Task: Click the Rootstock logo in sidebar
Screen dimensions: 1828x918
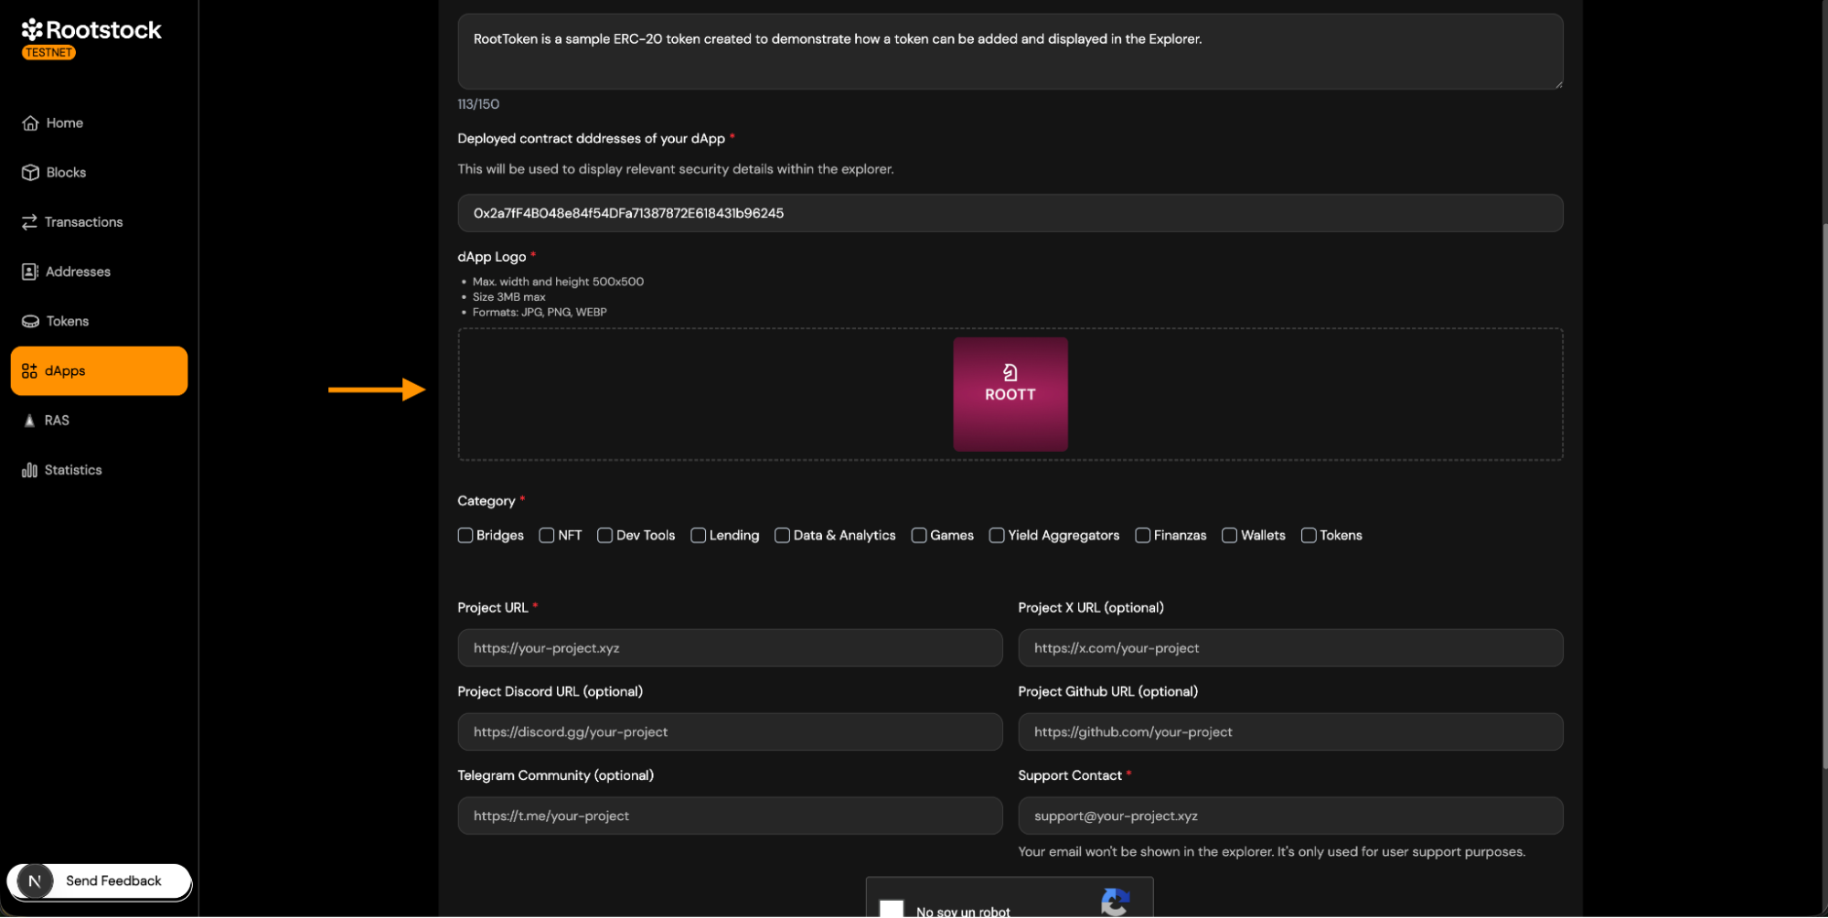Action: click(91, 30)
